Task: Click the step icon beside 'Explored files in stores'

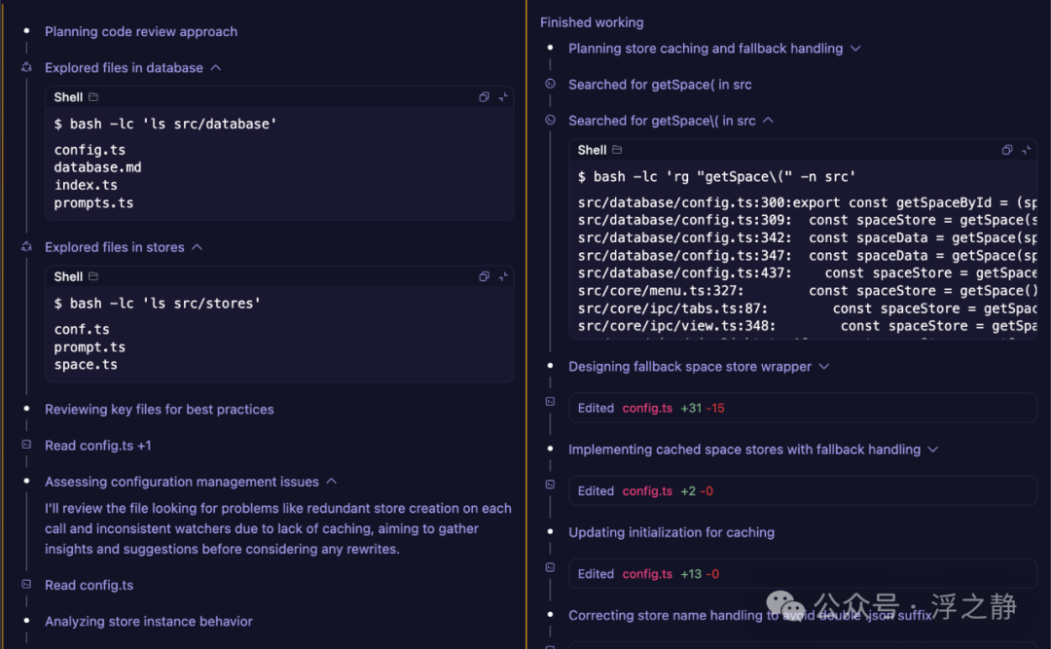Action: coord(26,247)
